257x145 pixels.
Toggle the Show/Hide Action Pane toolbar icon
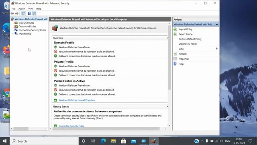pyautogui.click(x=34, y=13)
